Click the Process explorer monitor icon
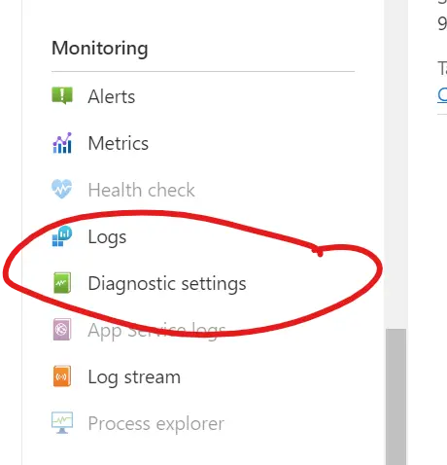 (62, 423)
